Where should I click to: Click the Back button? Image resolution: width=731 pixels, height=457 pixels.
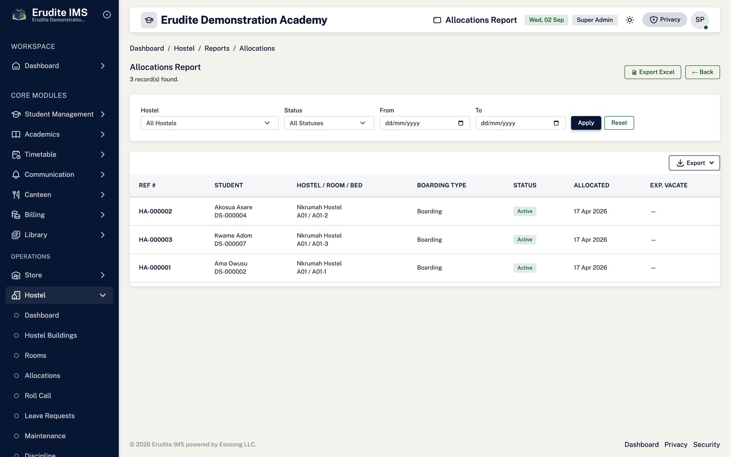tap(703, 72)
